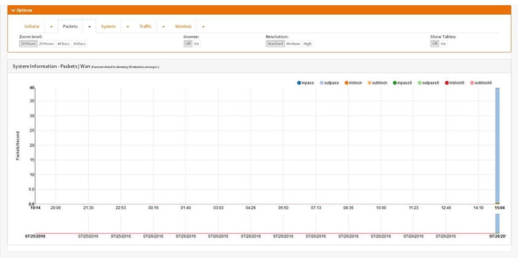Expand the dropdown arrow next to System

coord(127,26)
